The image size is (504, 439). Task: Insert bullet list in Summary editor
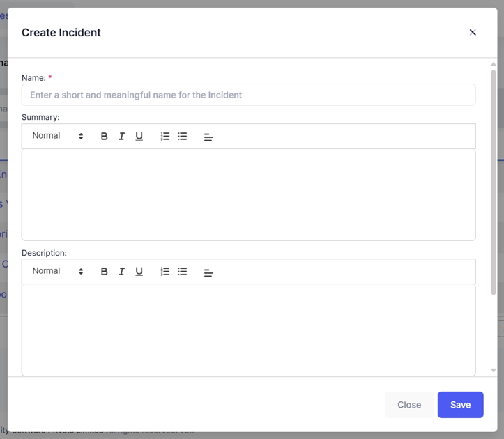click(182, 137)
